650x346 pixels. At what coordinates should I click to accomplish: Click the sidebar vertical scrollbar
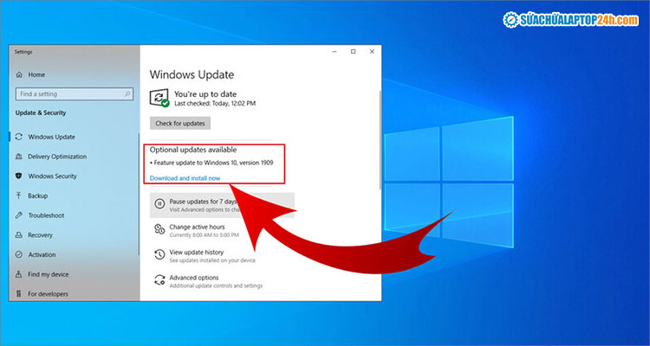click(139, 194)
